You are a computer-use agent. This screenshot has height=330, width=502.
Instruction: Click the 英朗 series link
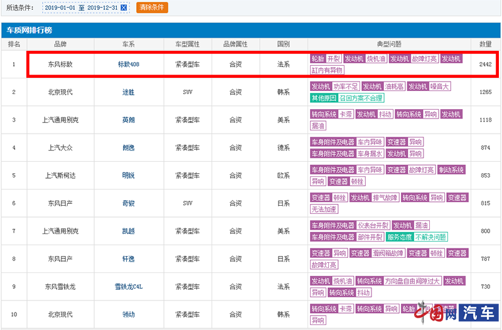pos(128,120)
